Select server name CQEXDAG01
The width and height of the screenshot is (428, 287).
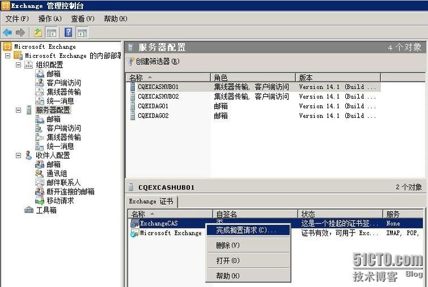click(x=153, y=106)
